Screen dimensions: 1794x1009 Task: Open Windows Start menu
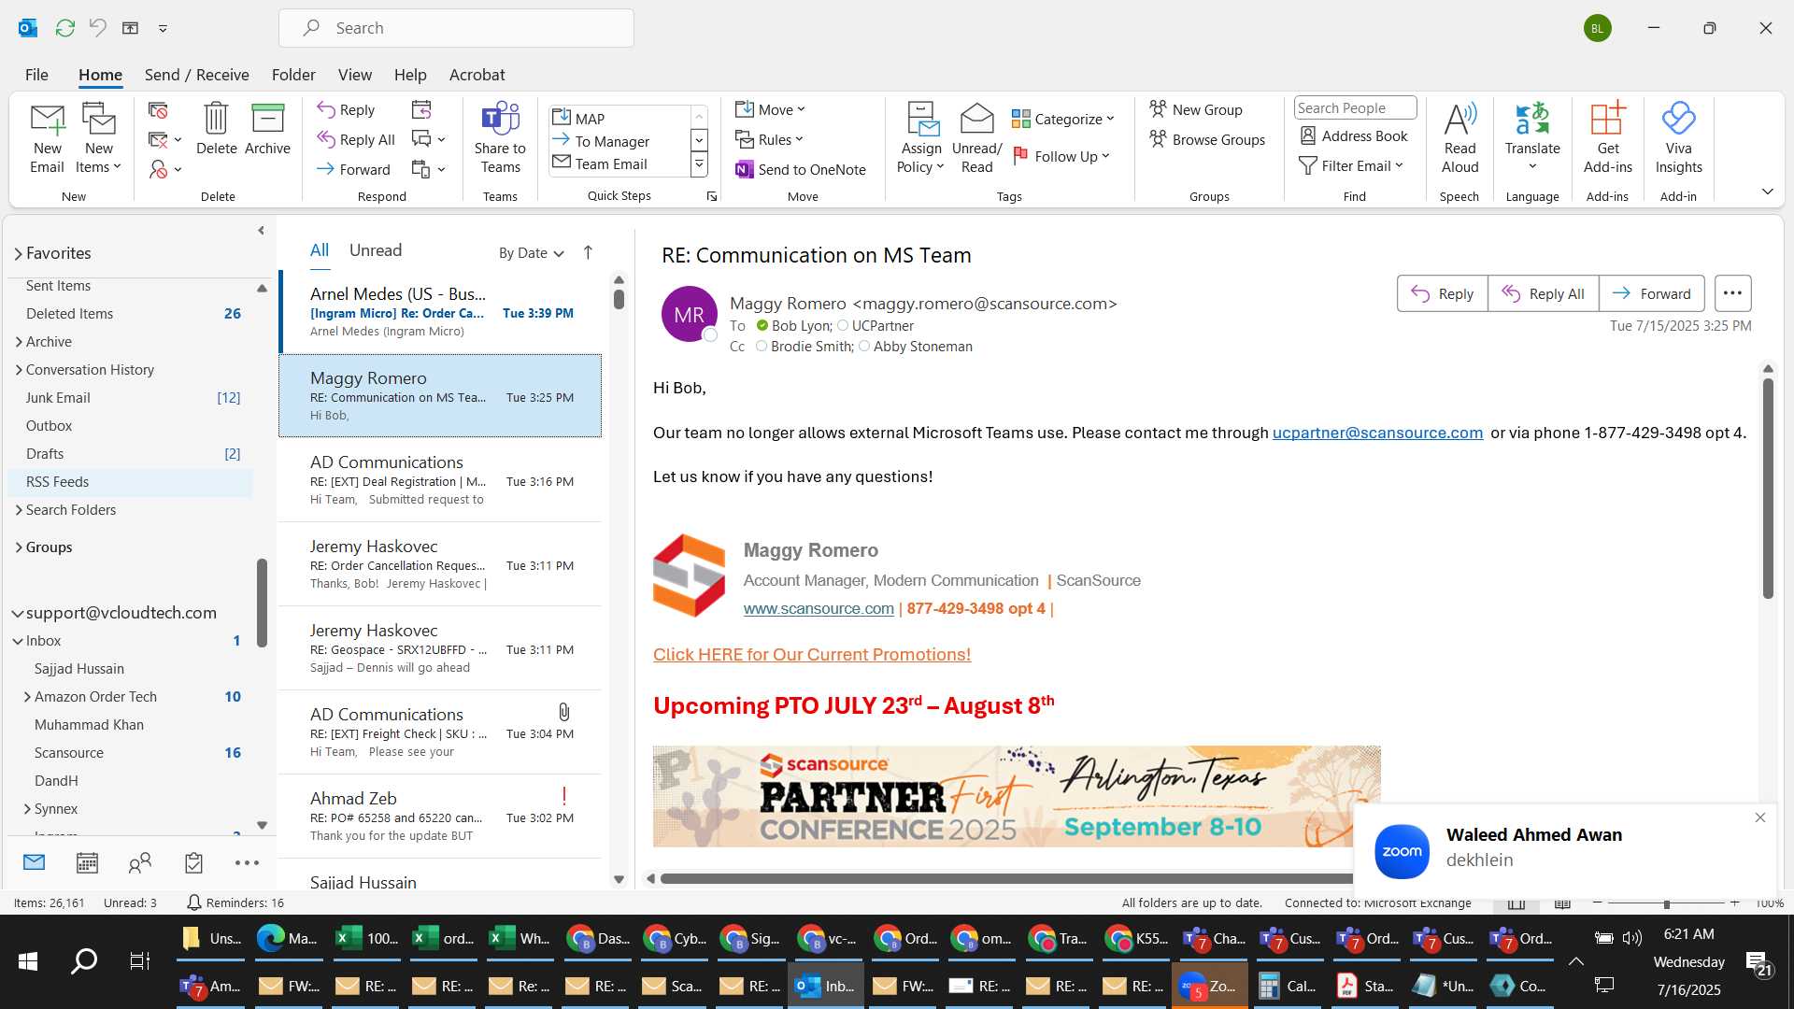(28, 961)
